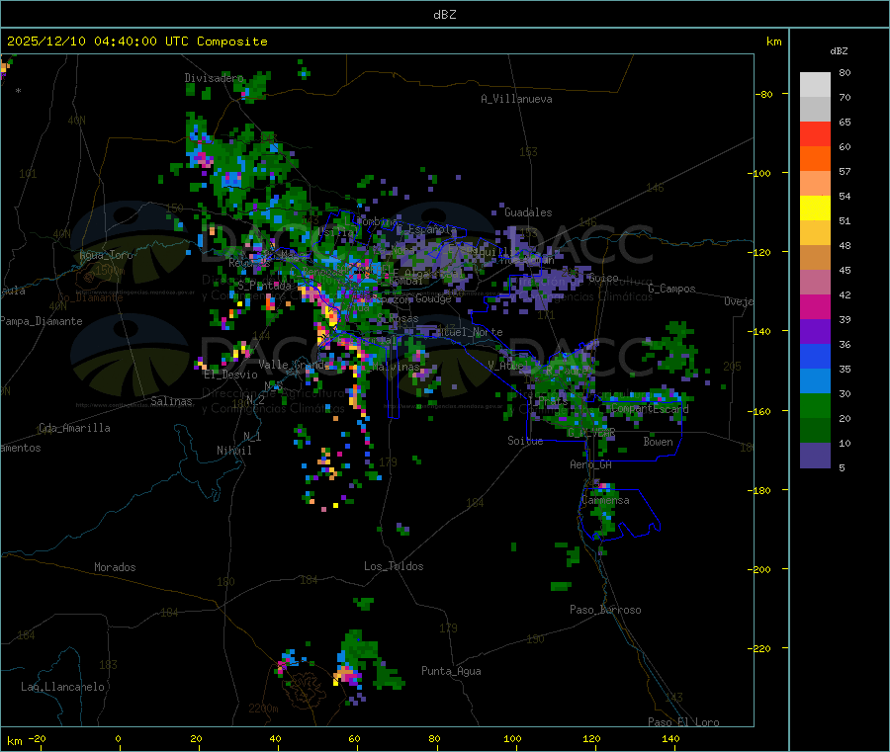Click the timestamp 2025/12/10 04:40:00 UTC Composite
This screenshot has height=752, width=890.
(136, 42)
